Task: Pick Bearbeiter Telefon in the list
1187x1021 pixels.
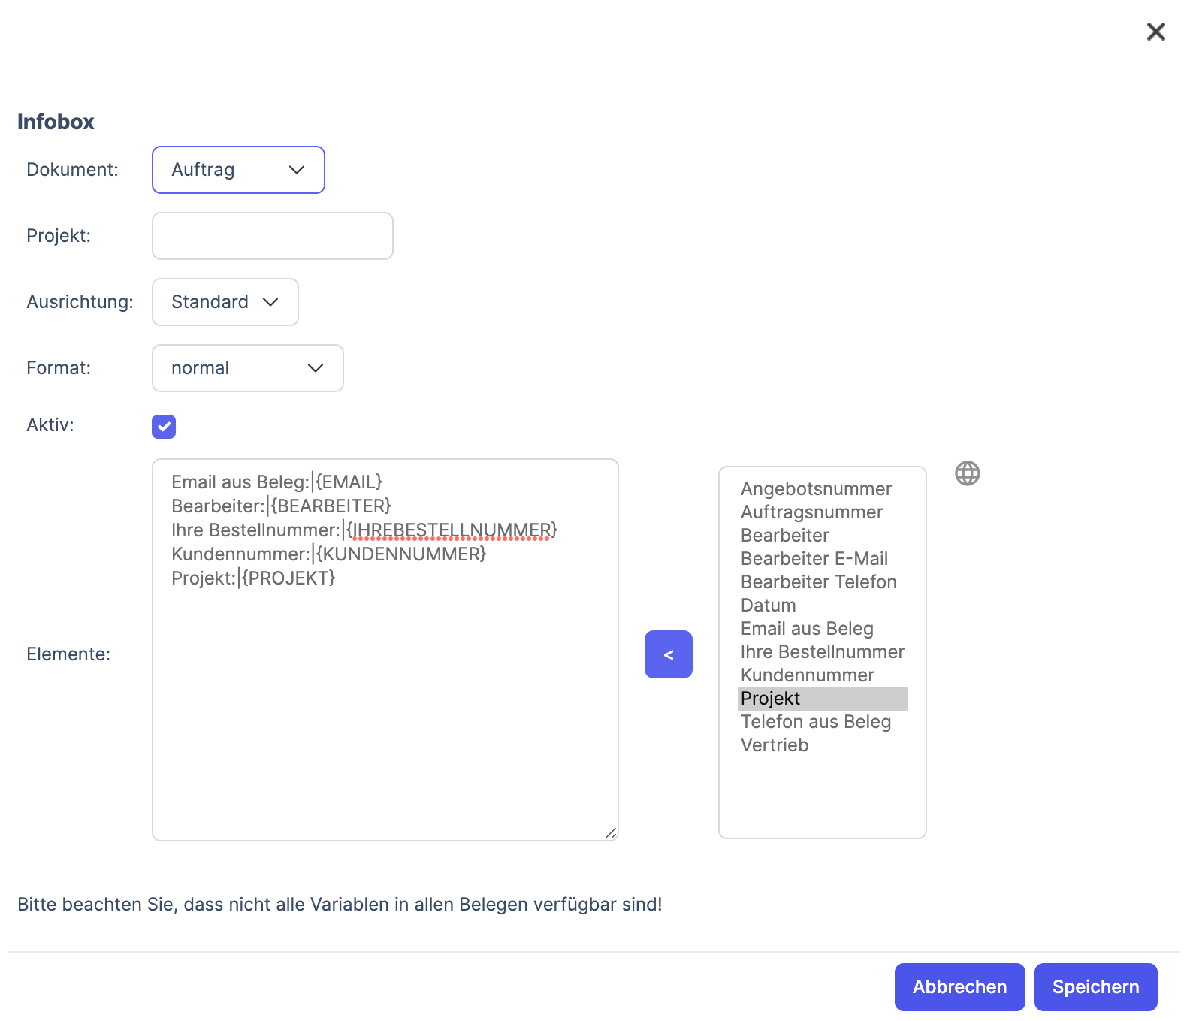Action: coord(818,582)
